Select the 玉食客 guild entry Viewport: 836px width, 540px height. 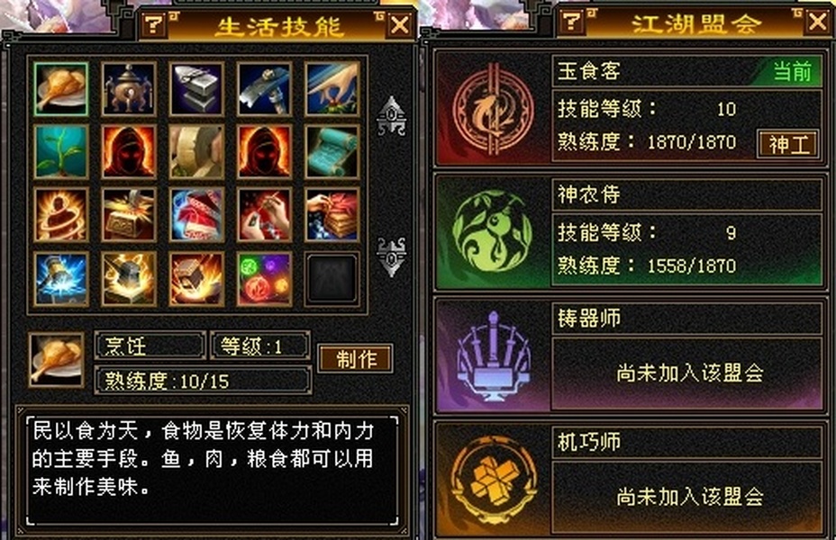pos(630,109)
